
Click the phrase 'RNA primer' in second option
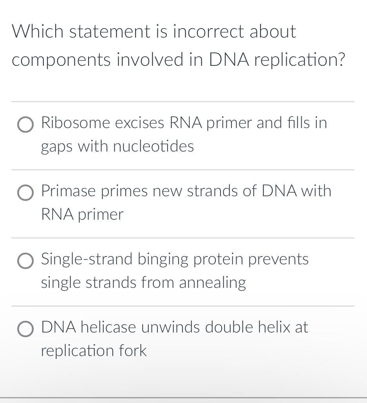tap(82, 215)
